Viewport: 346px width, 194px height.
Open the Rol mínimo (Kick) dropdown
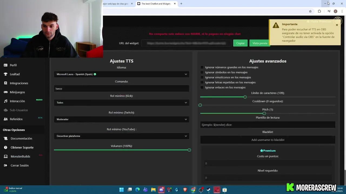122,103
